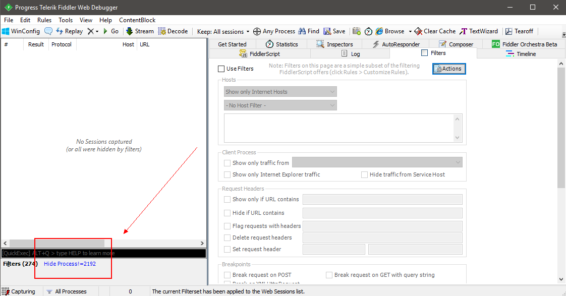Viewport: 566px width, 296px height.
Task: Click Go to resume breakpoints
Action: (x=111, y=31)
